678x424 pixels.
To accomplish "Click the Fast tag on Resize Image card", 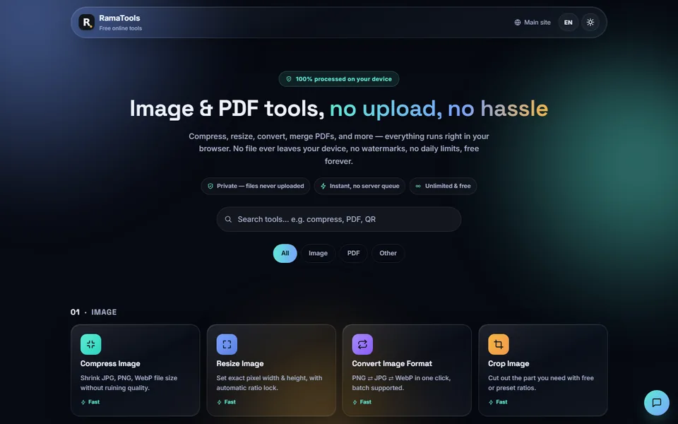I will pos(227,402).
